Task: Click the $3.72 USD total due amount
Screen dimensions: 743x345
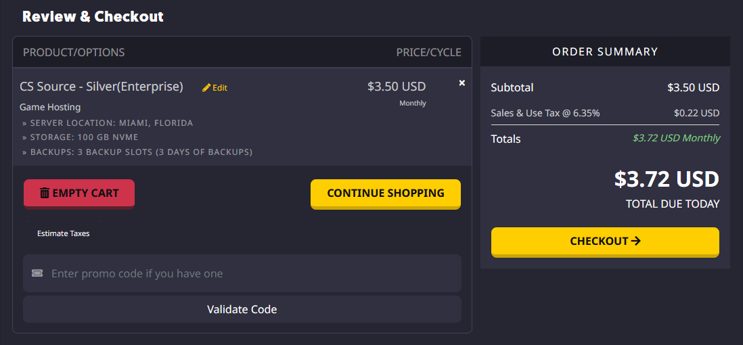Action: (x=667, y=179)
